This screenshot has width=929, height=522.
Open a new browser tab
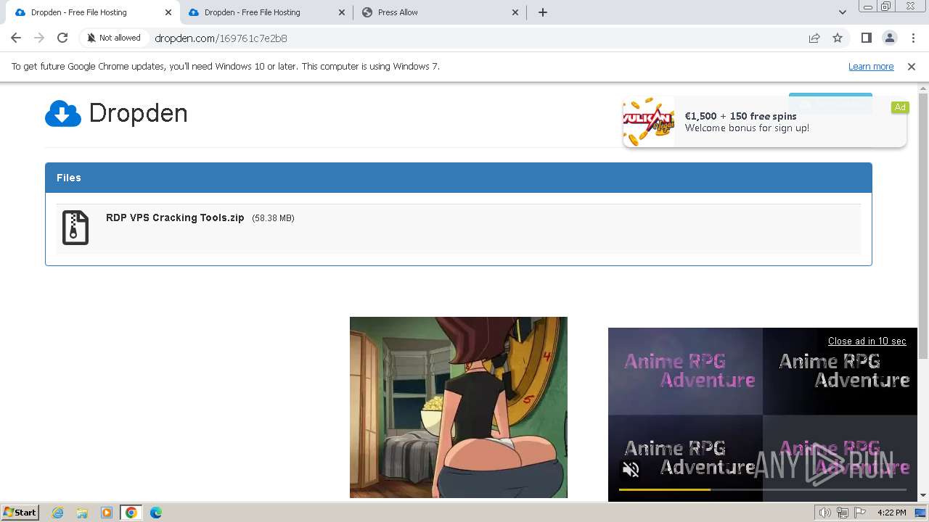tap(542, 12)
